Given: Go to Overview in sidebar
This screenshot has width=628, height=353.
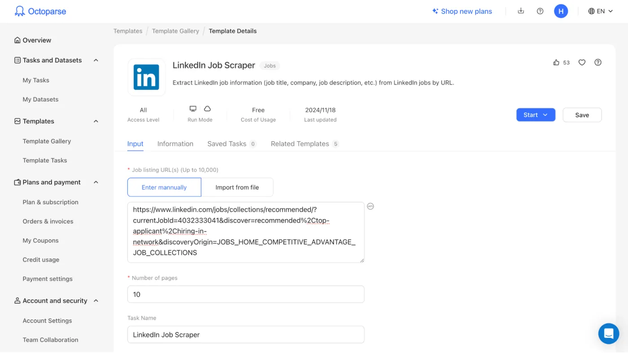Looking at the screenshot, I should [x=37, y=40].
